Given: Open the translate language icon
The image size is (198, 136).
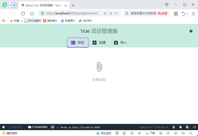Looking at the screenshot, I should click(x=187, y=127).
